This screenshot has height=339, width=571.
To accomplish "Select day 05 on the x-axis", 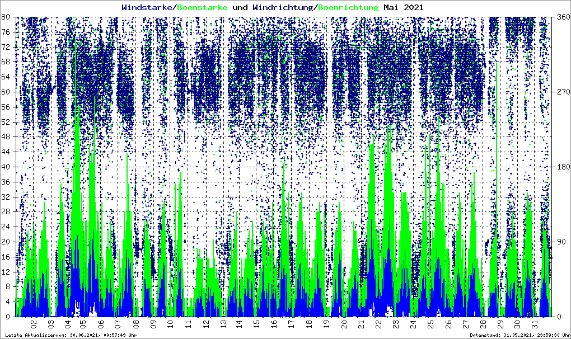I will pos(83,324).
